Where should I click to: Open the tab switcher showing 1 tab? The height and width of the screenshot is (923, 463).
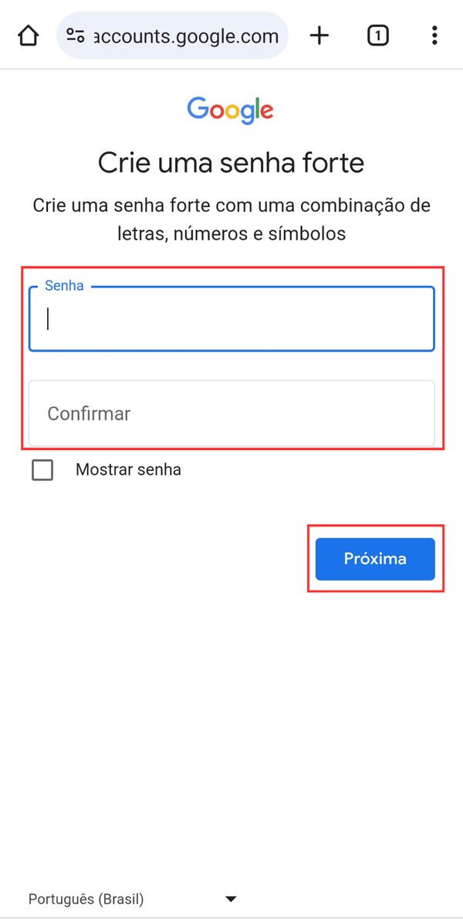tap(377, 36)
